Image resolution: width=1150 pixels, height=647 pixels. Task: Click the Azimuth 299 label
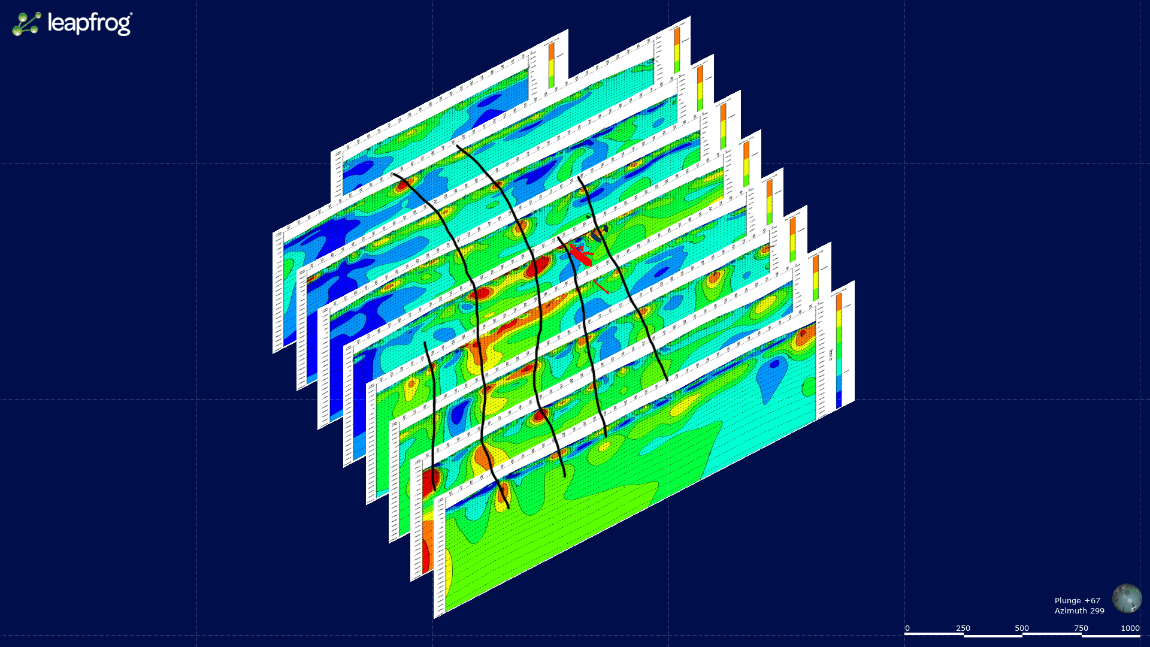[1079, 610]
